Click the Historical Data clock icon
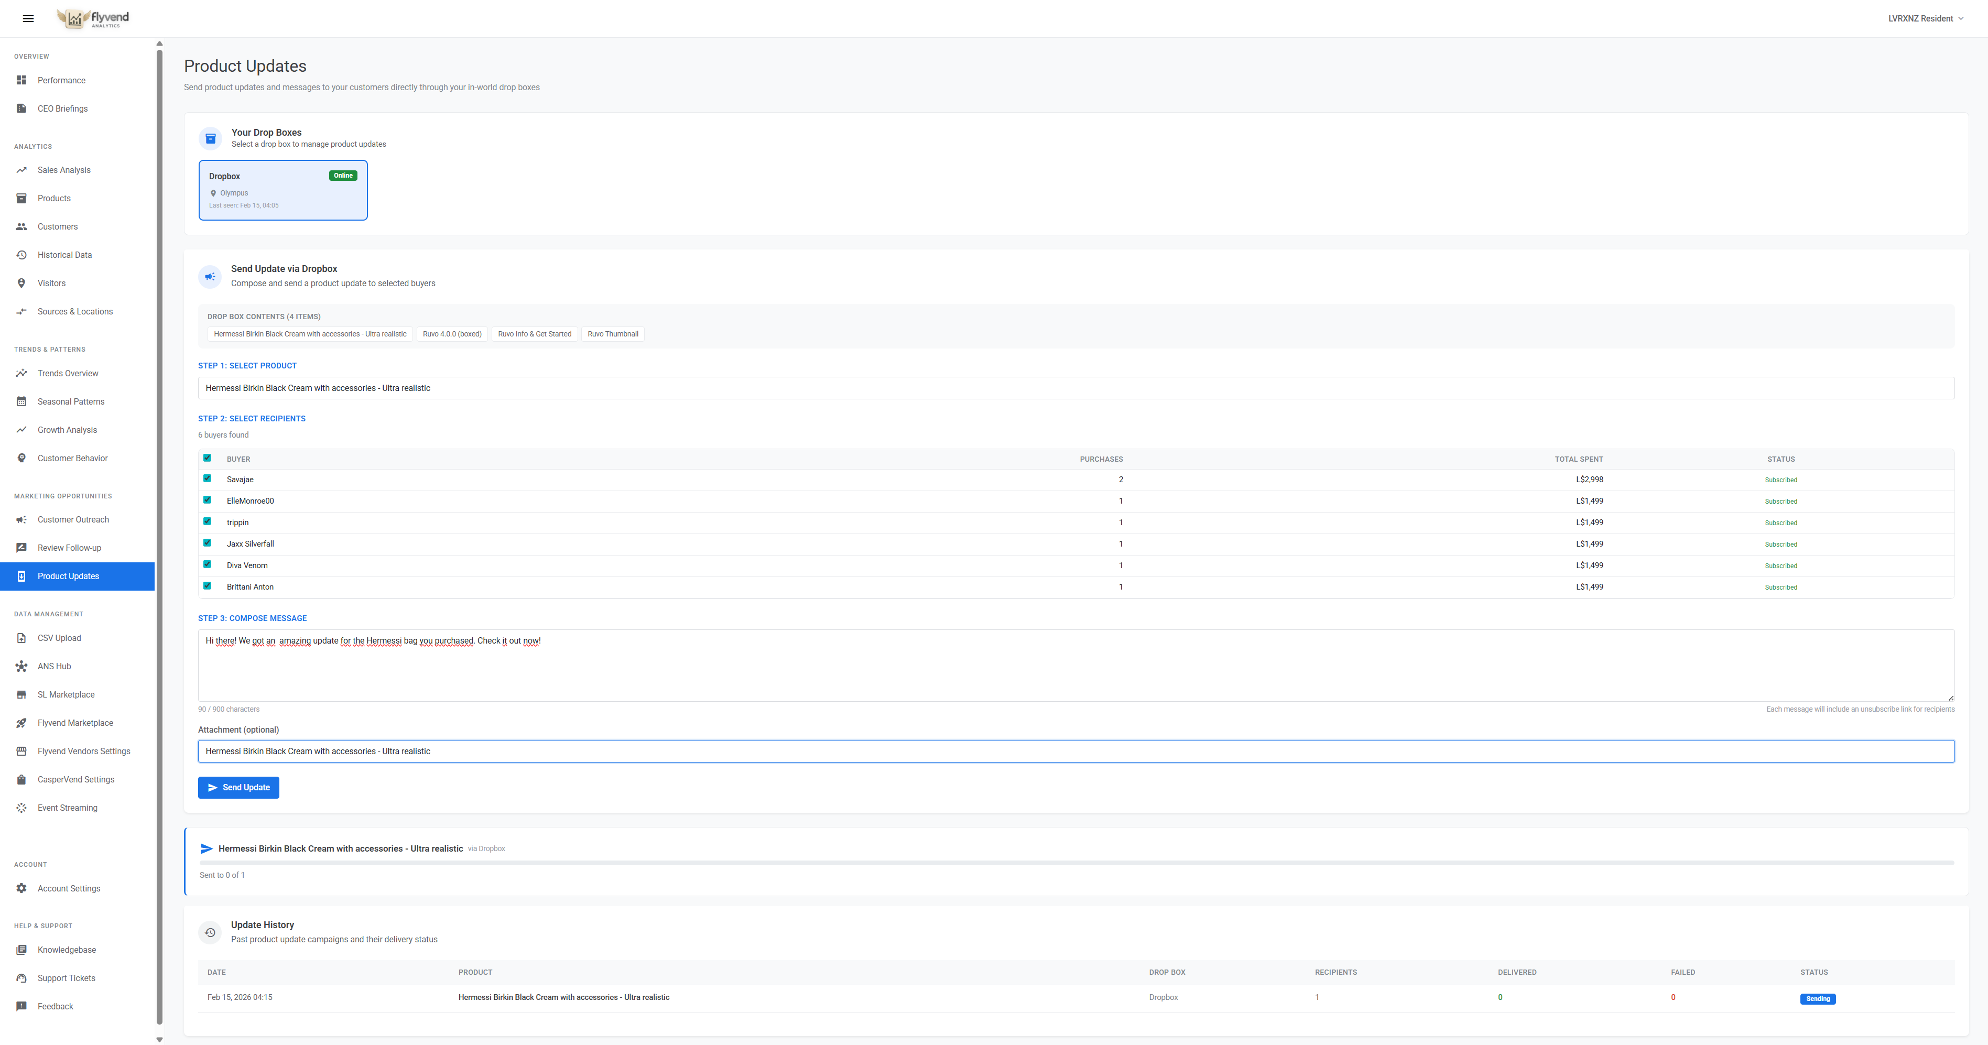Screen dimensions: 1988x1045 coord(21,255)
